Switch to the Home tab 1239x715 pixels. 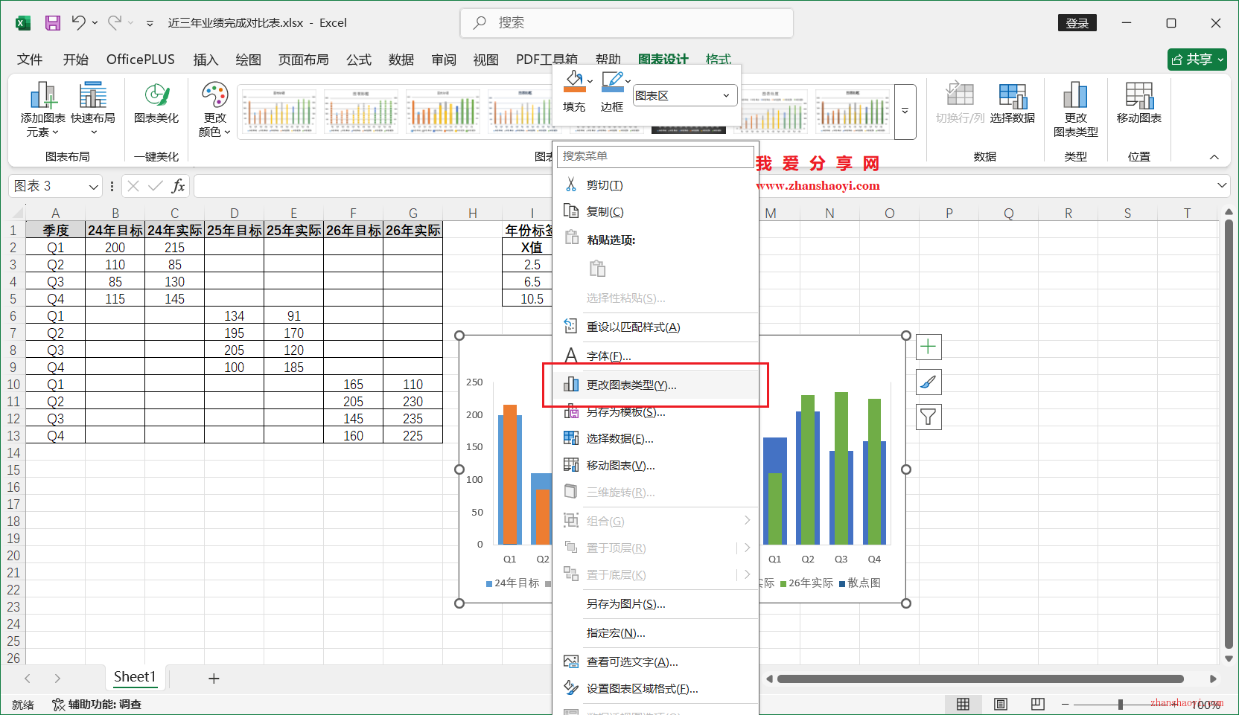click(x=75, y=60)
